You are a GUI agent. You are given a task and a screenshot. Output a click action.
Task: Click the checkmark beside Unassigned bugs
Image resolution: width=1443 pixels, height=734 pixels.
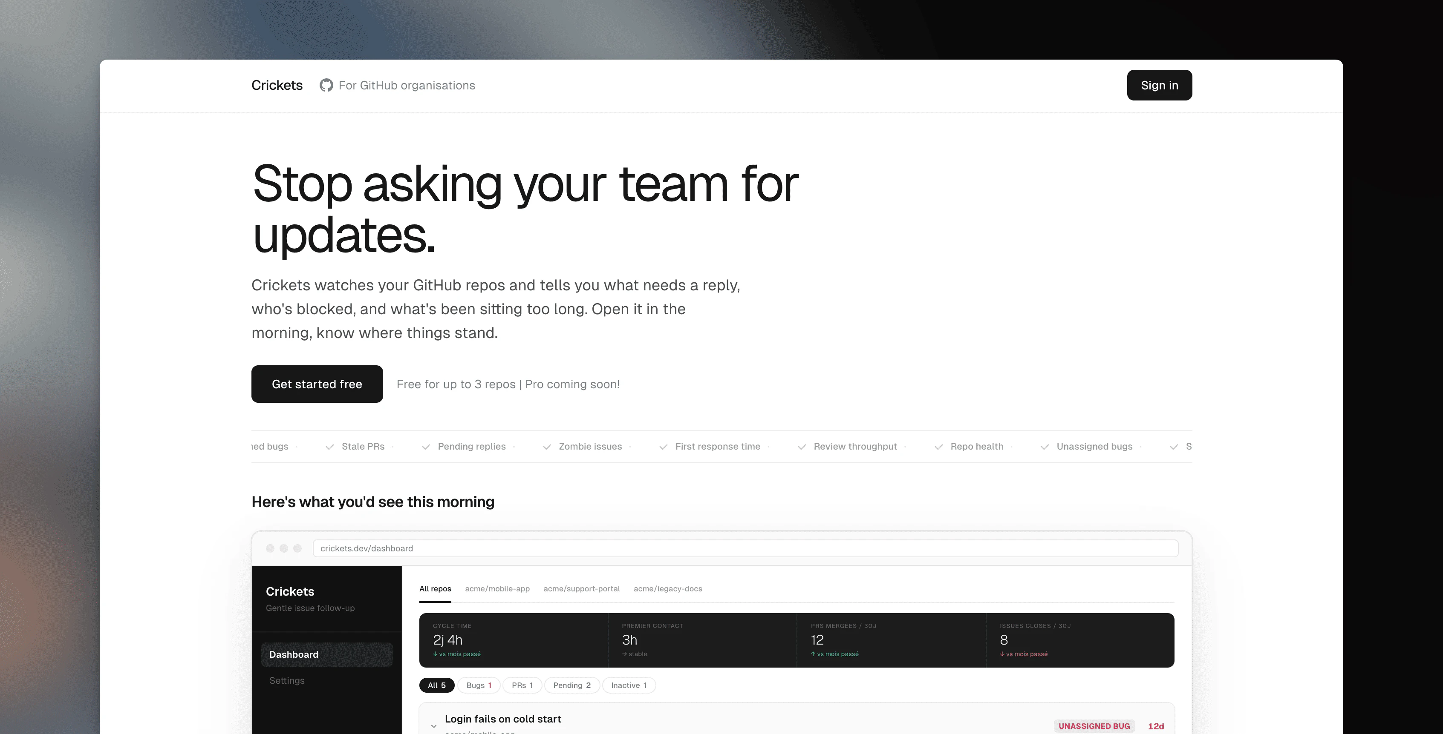1044,447
